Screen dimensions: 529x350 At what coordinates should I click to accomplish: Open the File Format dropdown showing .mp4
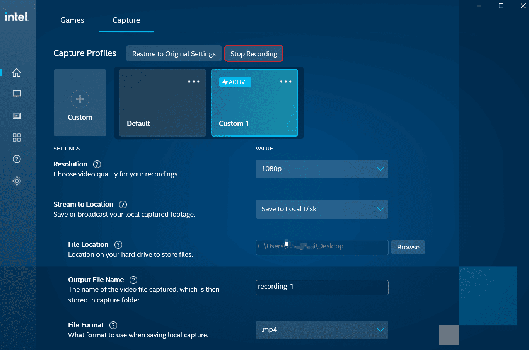click(x=322, y=330)
